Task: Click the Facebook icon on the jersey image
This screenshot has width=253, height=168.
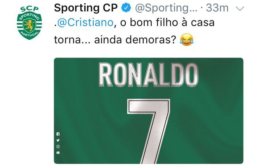Action: [x=58, y=134]
